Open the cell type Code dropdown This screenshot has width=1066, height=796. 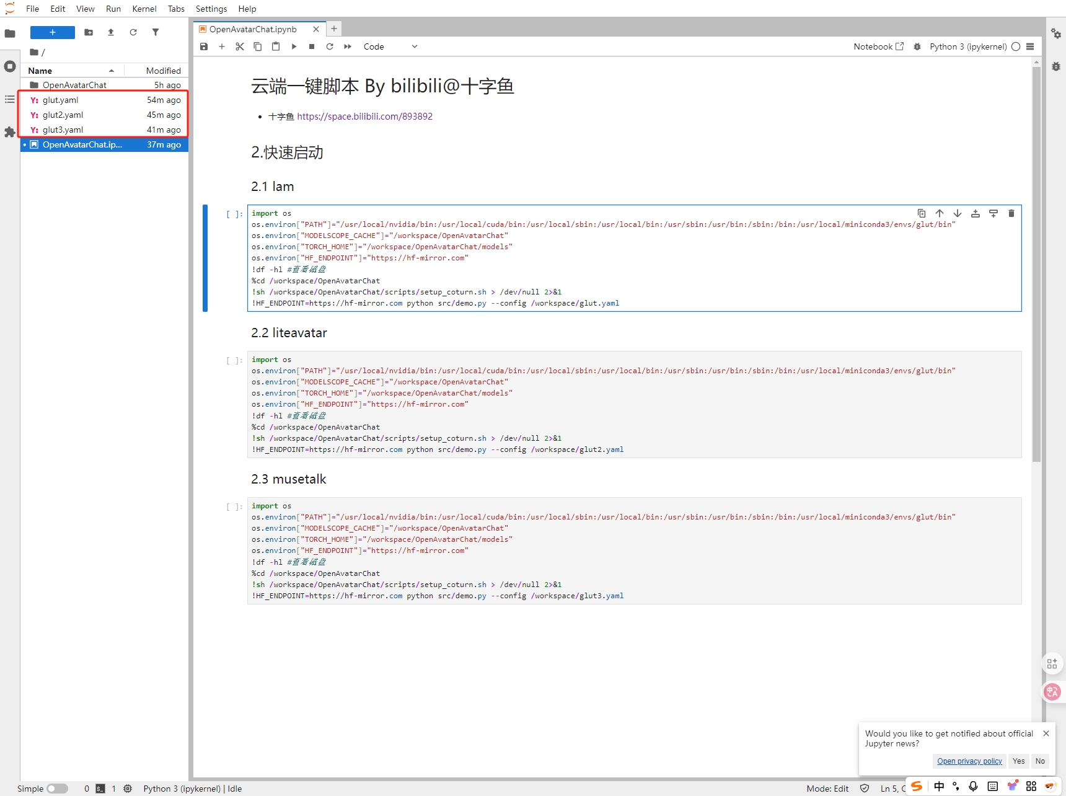tap(390, 46)
